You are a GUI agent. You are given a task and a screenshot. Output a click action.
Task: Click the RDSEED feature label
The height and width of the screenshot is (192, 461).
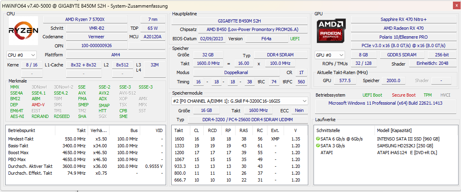[x=62, y=116]
